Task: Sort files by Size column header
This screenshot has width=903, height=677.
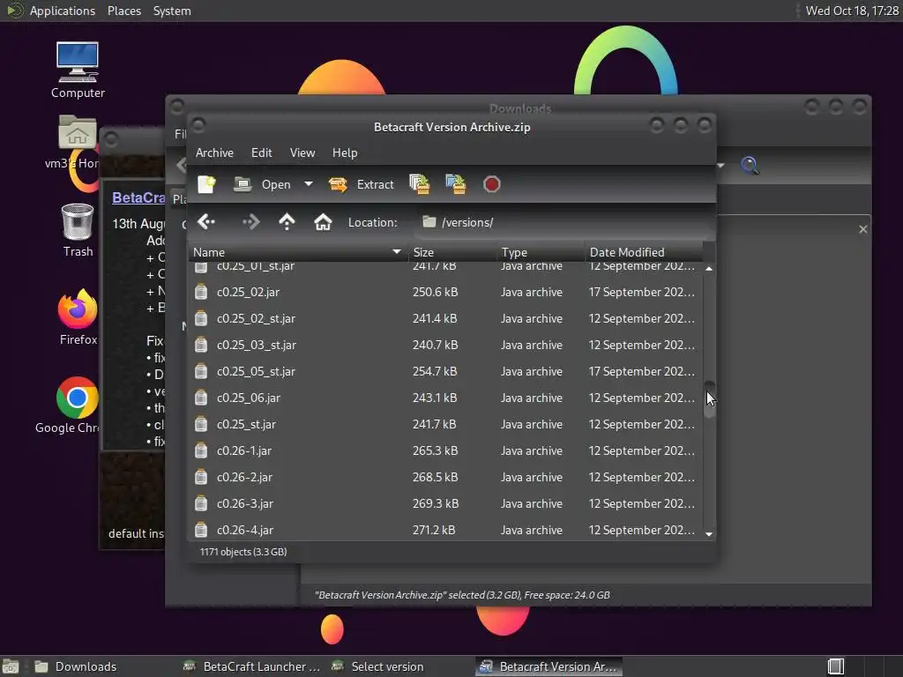Action: [452, 252]
